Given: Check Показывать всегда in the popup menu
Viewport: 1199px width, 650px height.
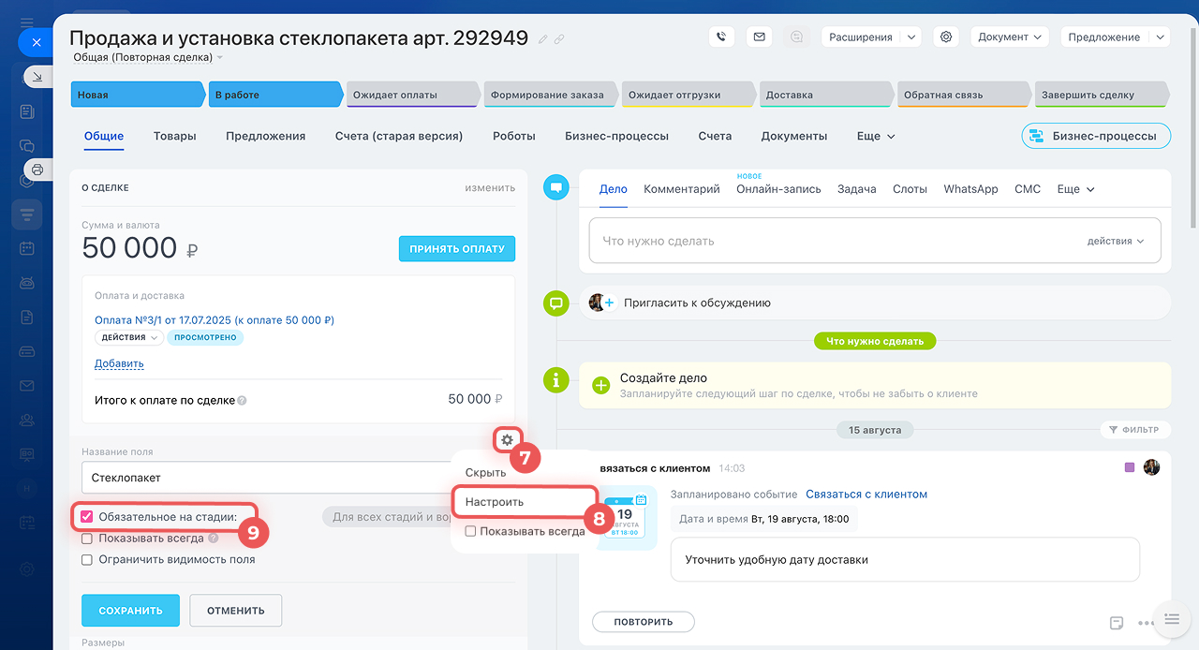Looking at the screenshot, I should point(471,531).
